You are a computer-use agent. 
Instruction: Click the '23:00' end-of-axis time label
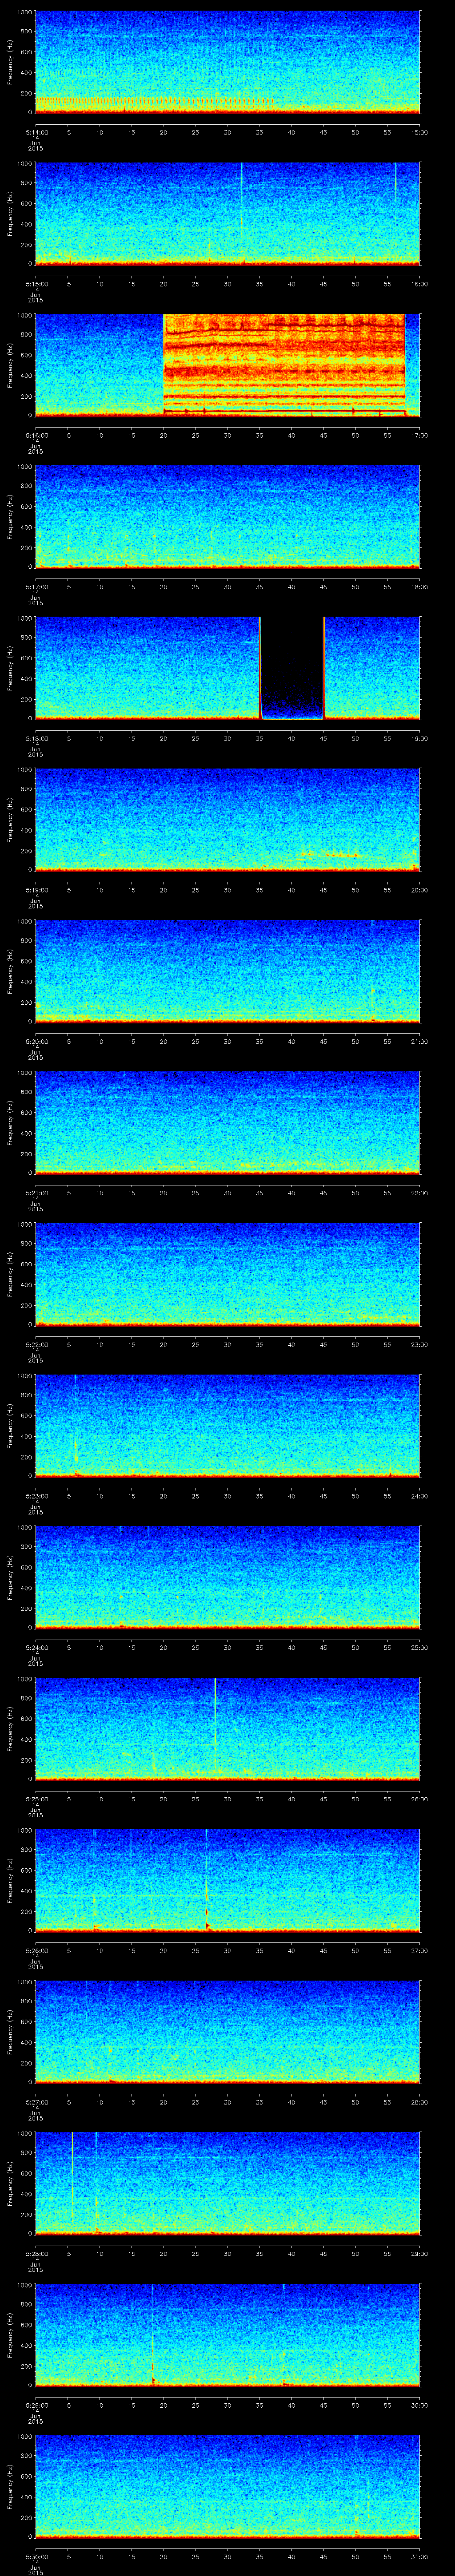point(419,1345)
